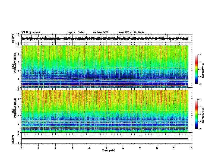The image size is (215, 166).
Task: Click the "-5" tick on the ch.3(V) axis
Action: click(x=18, y=143)
